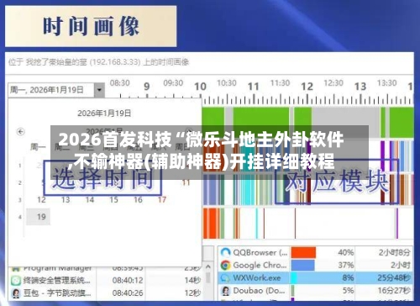Click the Doubao application icon

click(x=225, y=291)
